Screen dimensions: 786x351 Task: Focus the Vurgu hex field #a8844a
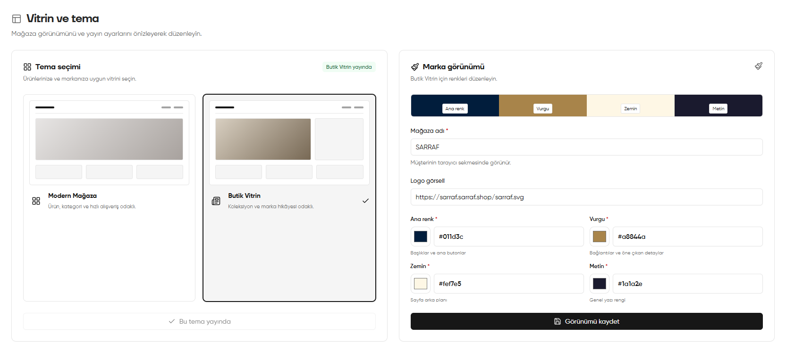tap(688, 237)
